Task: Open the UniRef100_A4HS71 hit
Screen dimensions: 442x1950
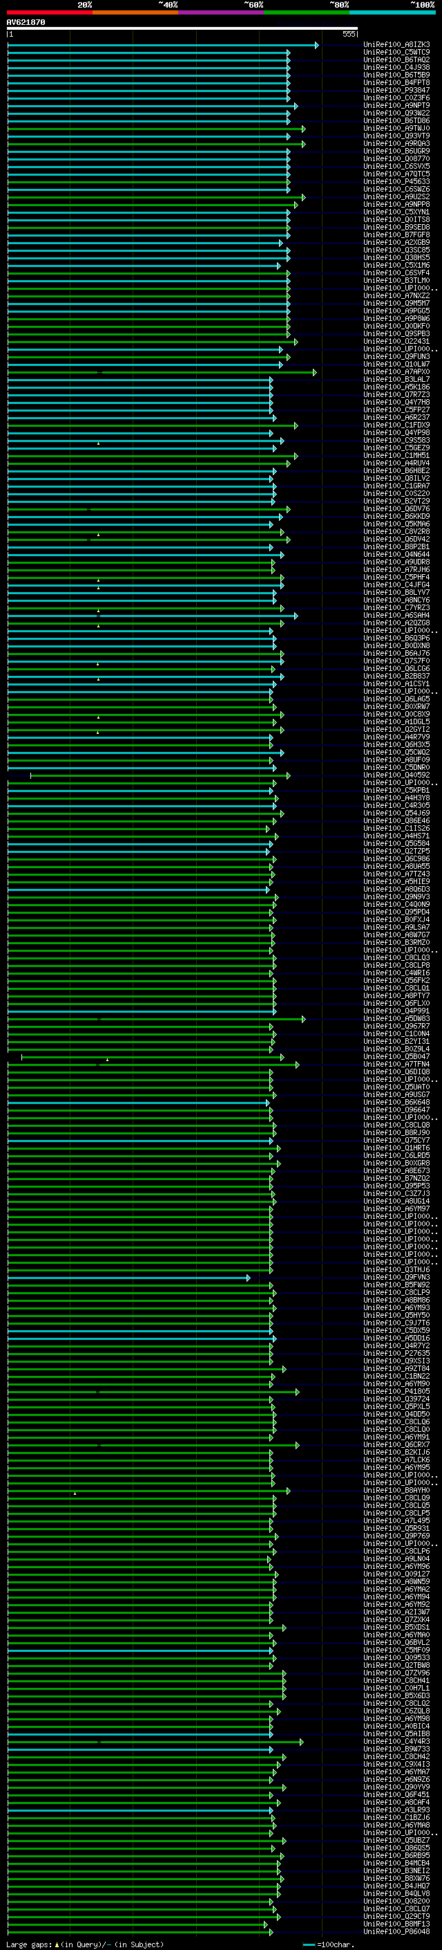Action: point(396,836)
